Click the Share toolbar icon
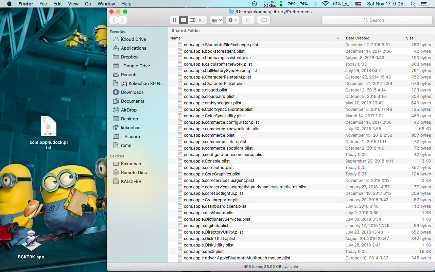Image resolution: width=435 pixels, height=272 pixels. coord(248,20)
